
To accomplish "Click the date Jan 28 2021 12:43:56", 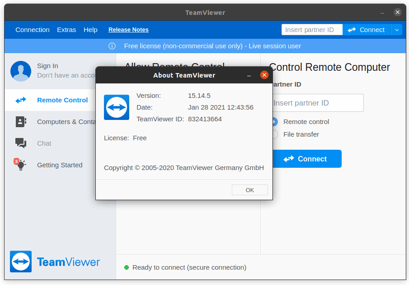I will tap(221, 107).
